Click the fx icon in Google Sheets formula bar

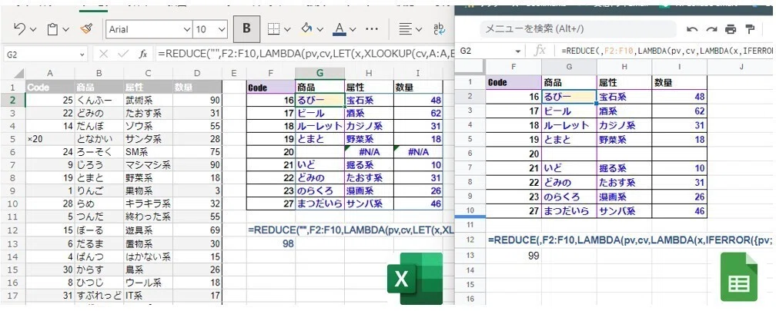click(541, 51)
